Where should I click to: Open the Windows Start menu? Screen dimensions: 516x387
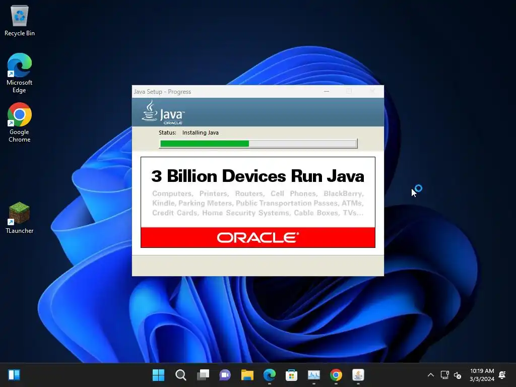click(x=158, y=375)
